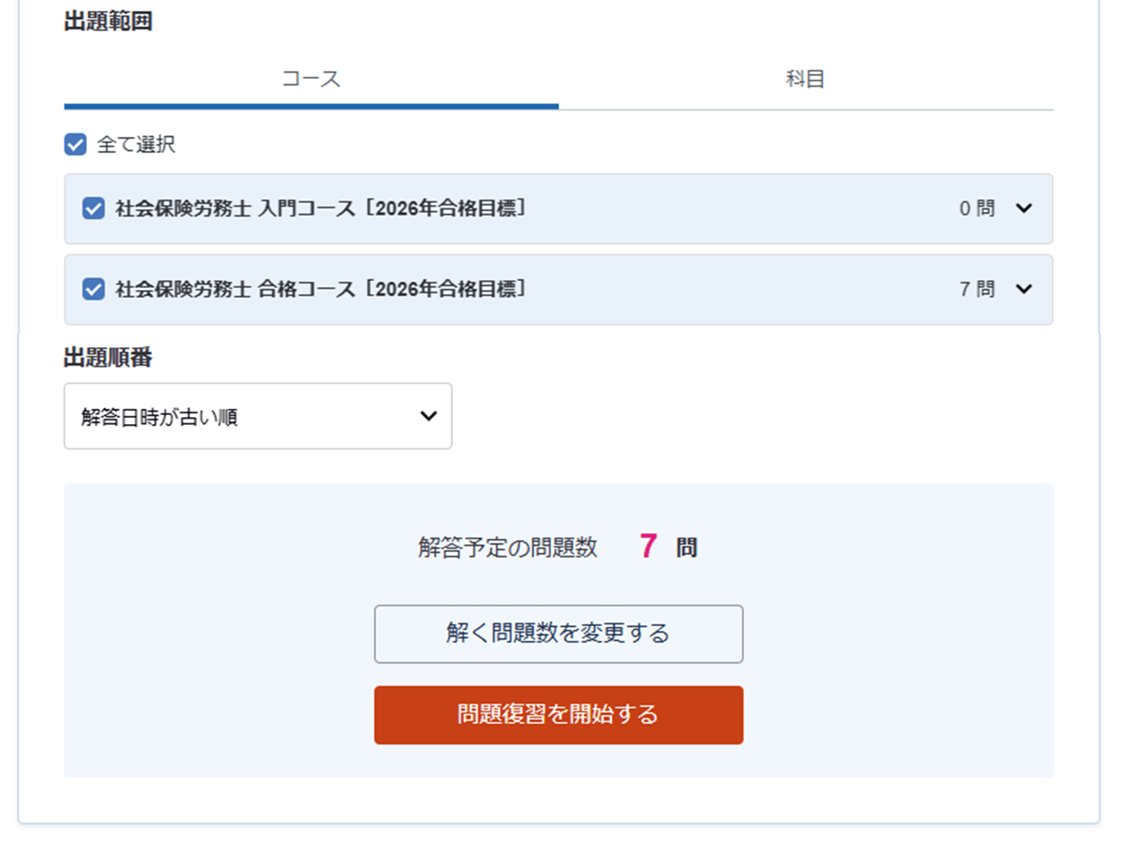Expand the 合格コース row chevron
This screenshot has height=841, width=1122.
pyautogui.click(x=1024, y=289)
